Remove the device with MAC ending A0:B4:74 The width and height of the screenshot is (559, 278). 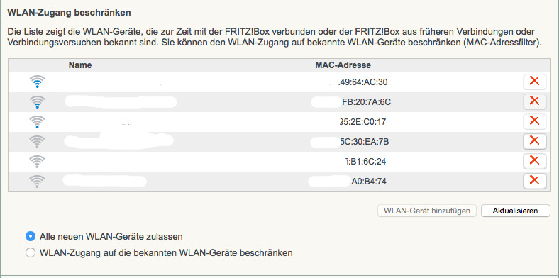(x=534, y=181)
